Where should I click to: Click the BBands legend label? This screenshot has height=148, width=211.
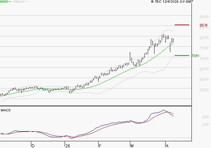pyautogui.click(x=19, y=2)
